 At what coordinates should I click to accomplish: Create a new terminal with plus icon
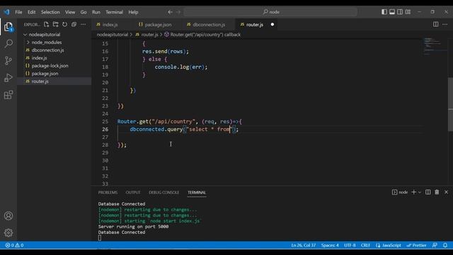(x=413, y=192)
